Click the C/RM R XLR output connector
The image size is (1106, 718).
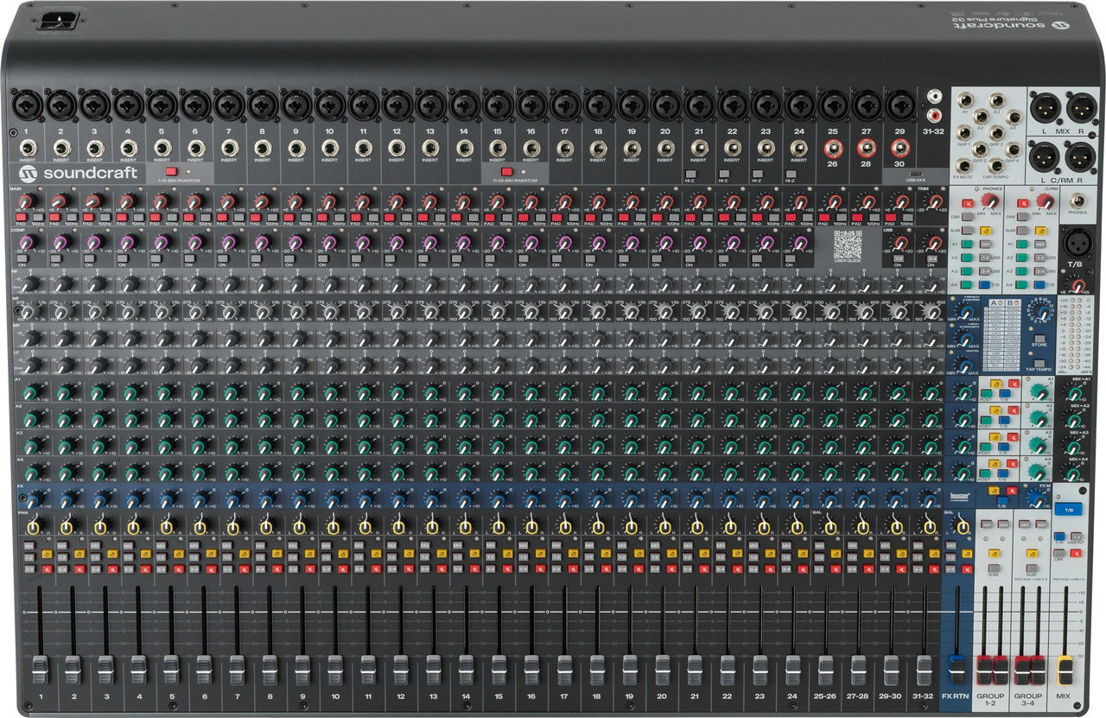coord(1080,157)
